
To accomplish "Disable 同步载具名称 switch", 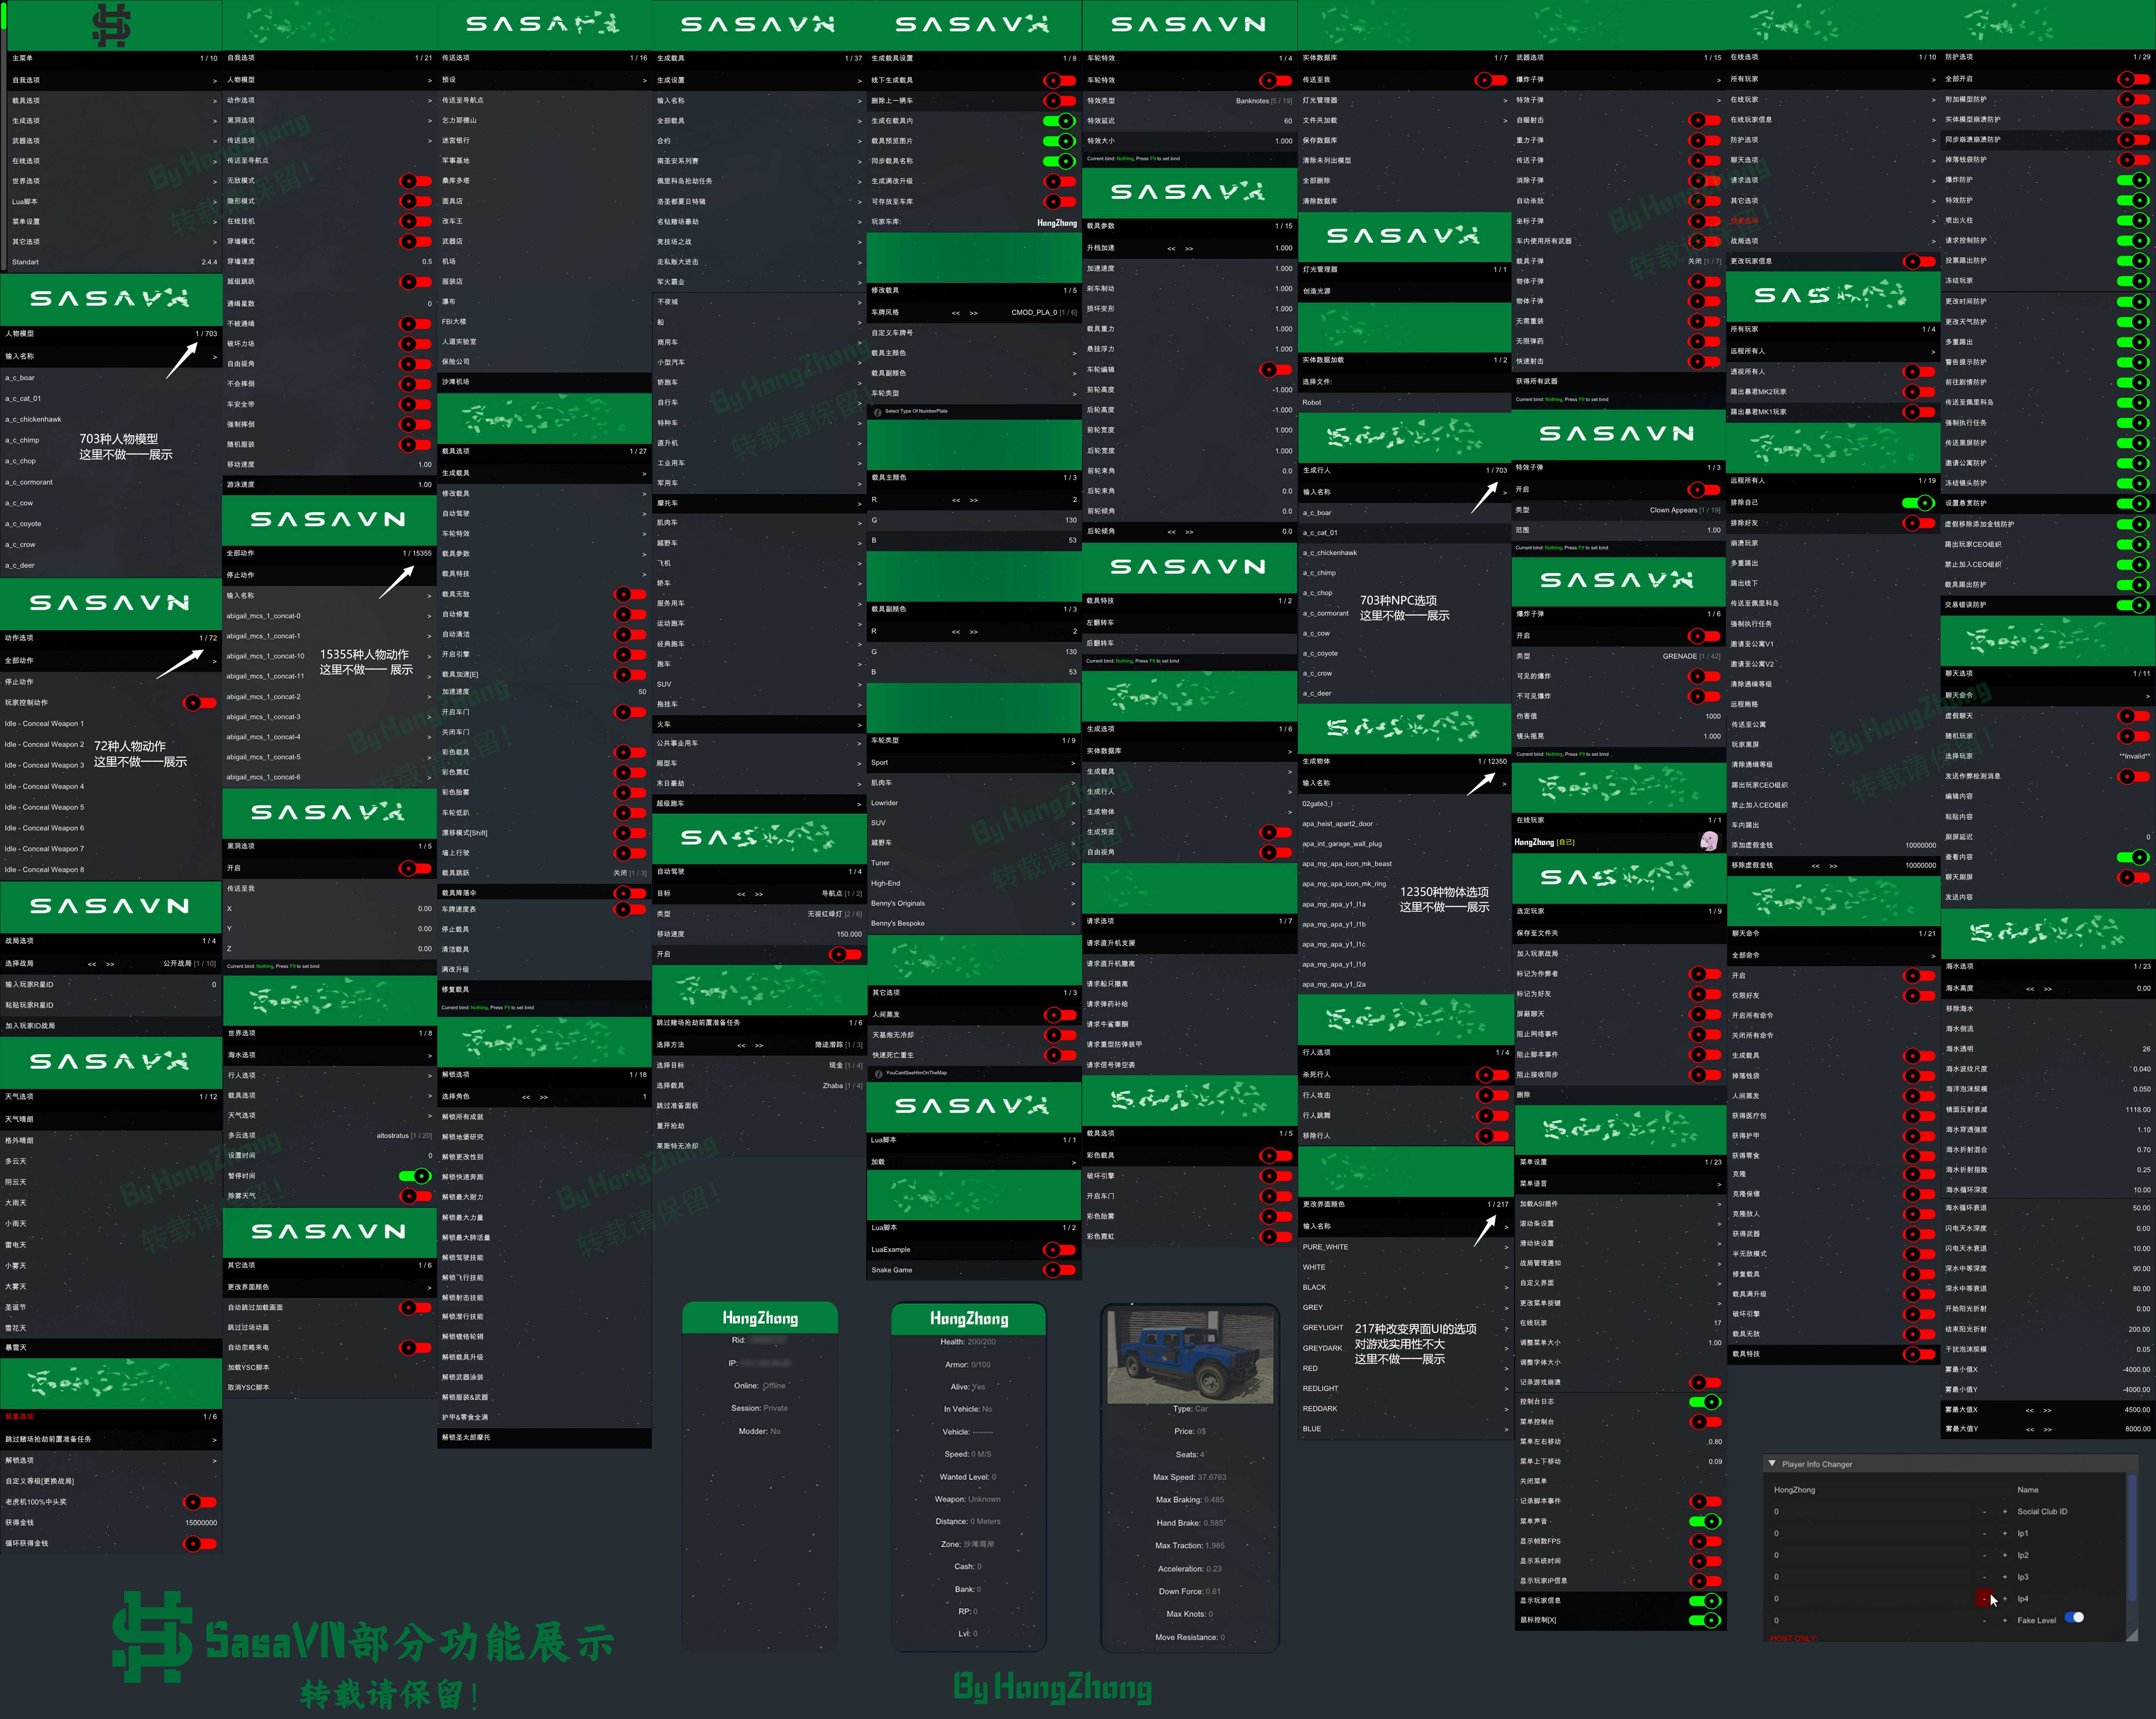I will [x=1060, y=161].
